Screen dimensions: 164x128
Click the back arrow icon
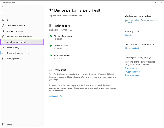pyautogui.click(x=3, y=7)
